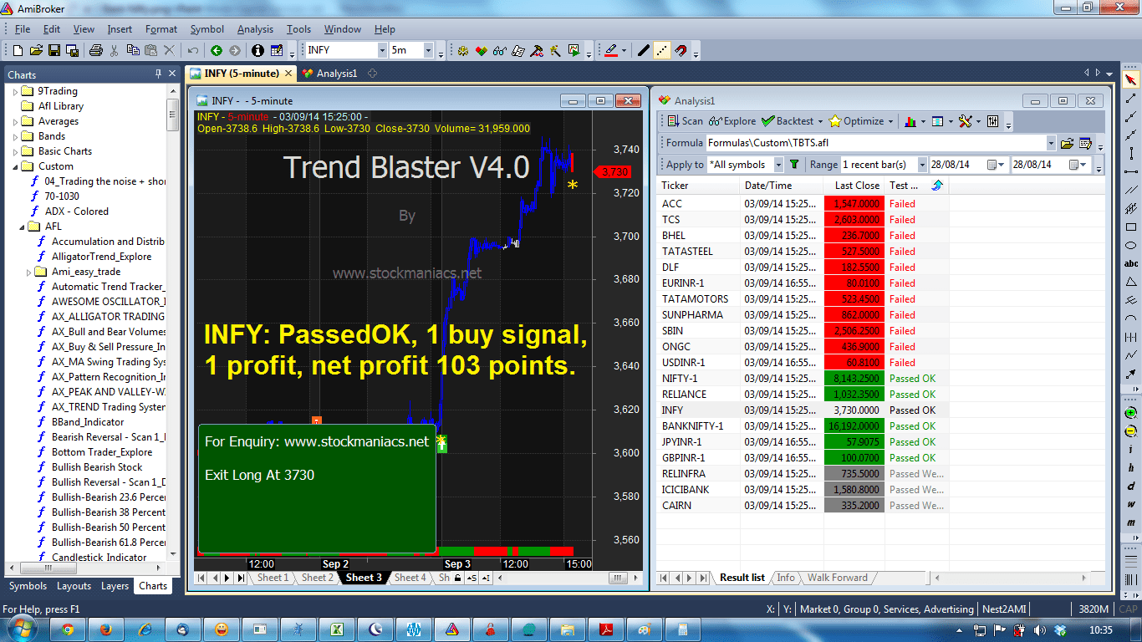Screen dimensions: 1142x642
Task: Click the chart horizontal scrollbar thumb
Action: (618, 578)
